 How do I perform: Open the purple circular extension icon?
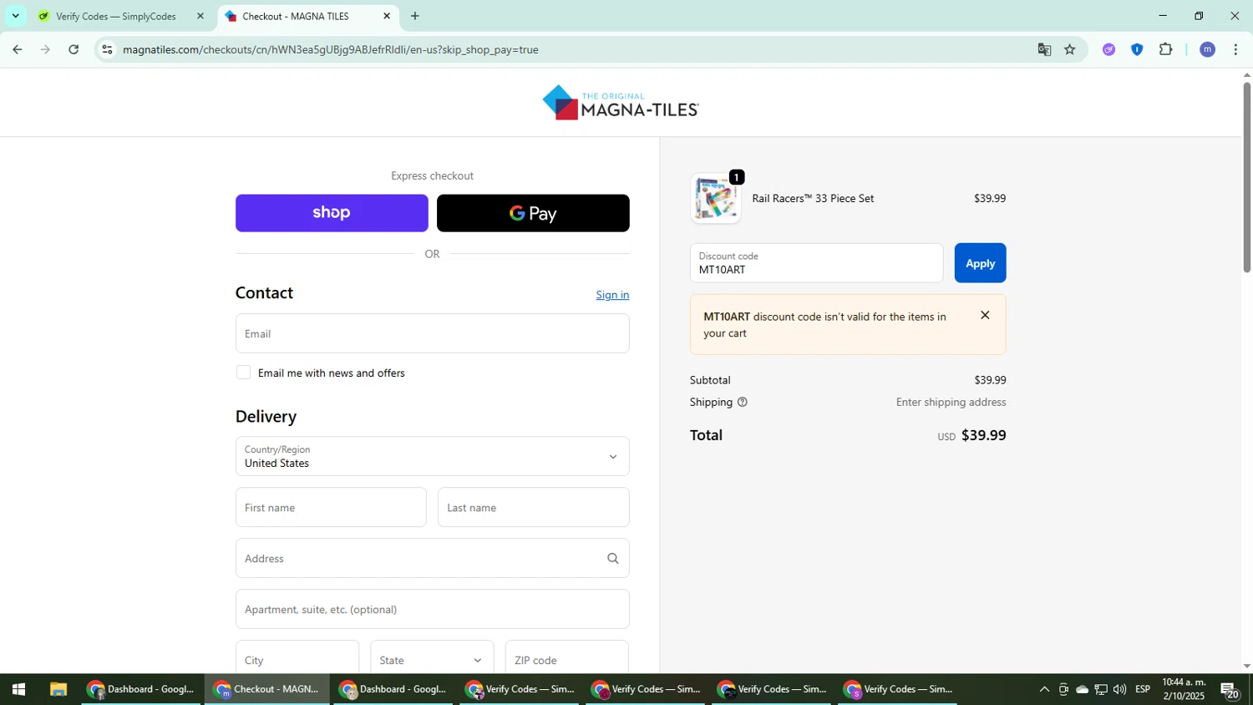[1108, 49]
